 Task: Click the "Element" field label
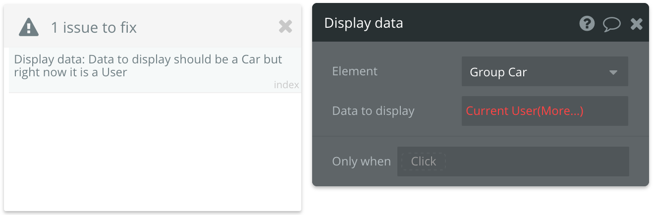(x=355, y=71)
